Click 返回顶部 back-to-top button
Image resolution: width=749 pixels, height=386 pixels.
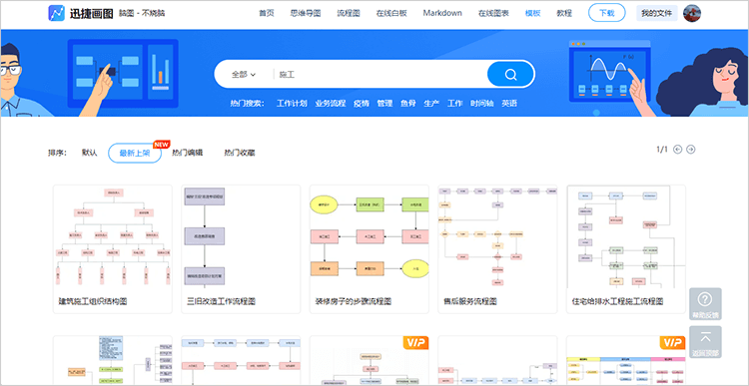click(x=705, y=342)
